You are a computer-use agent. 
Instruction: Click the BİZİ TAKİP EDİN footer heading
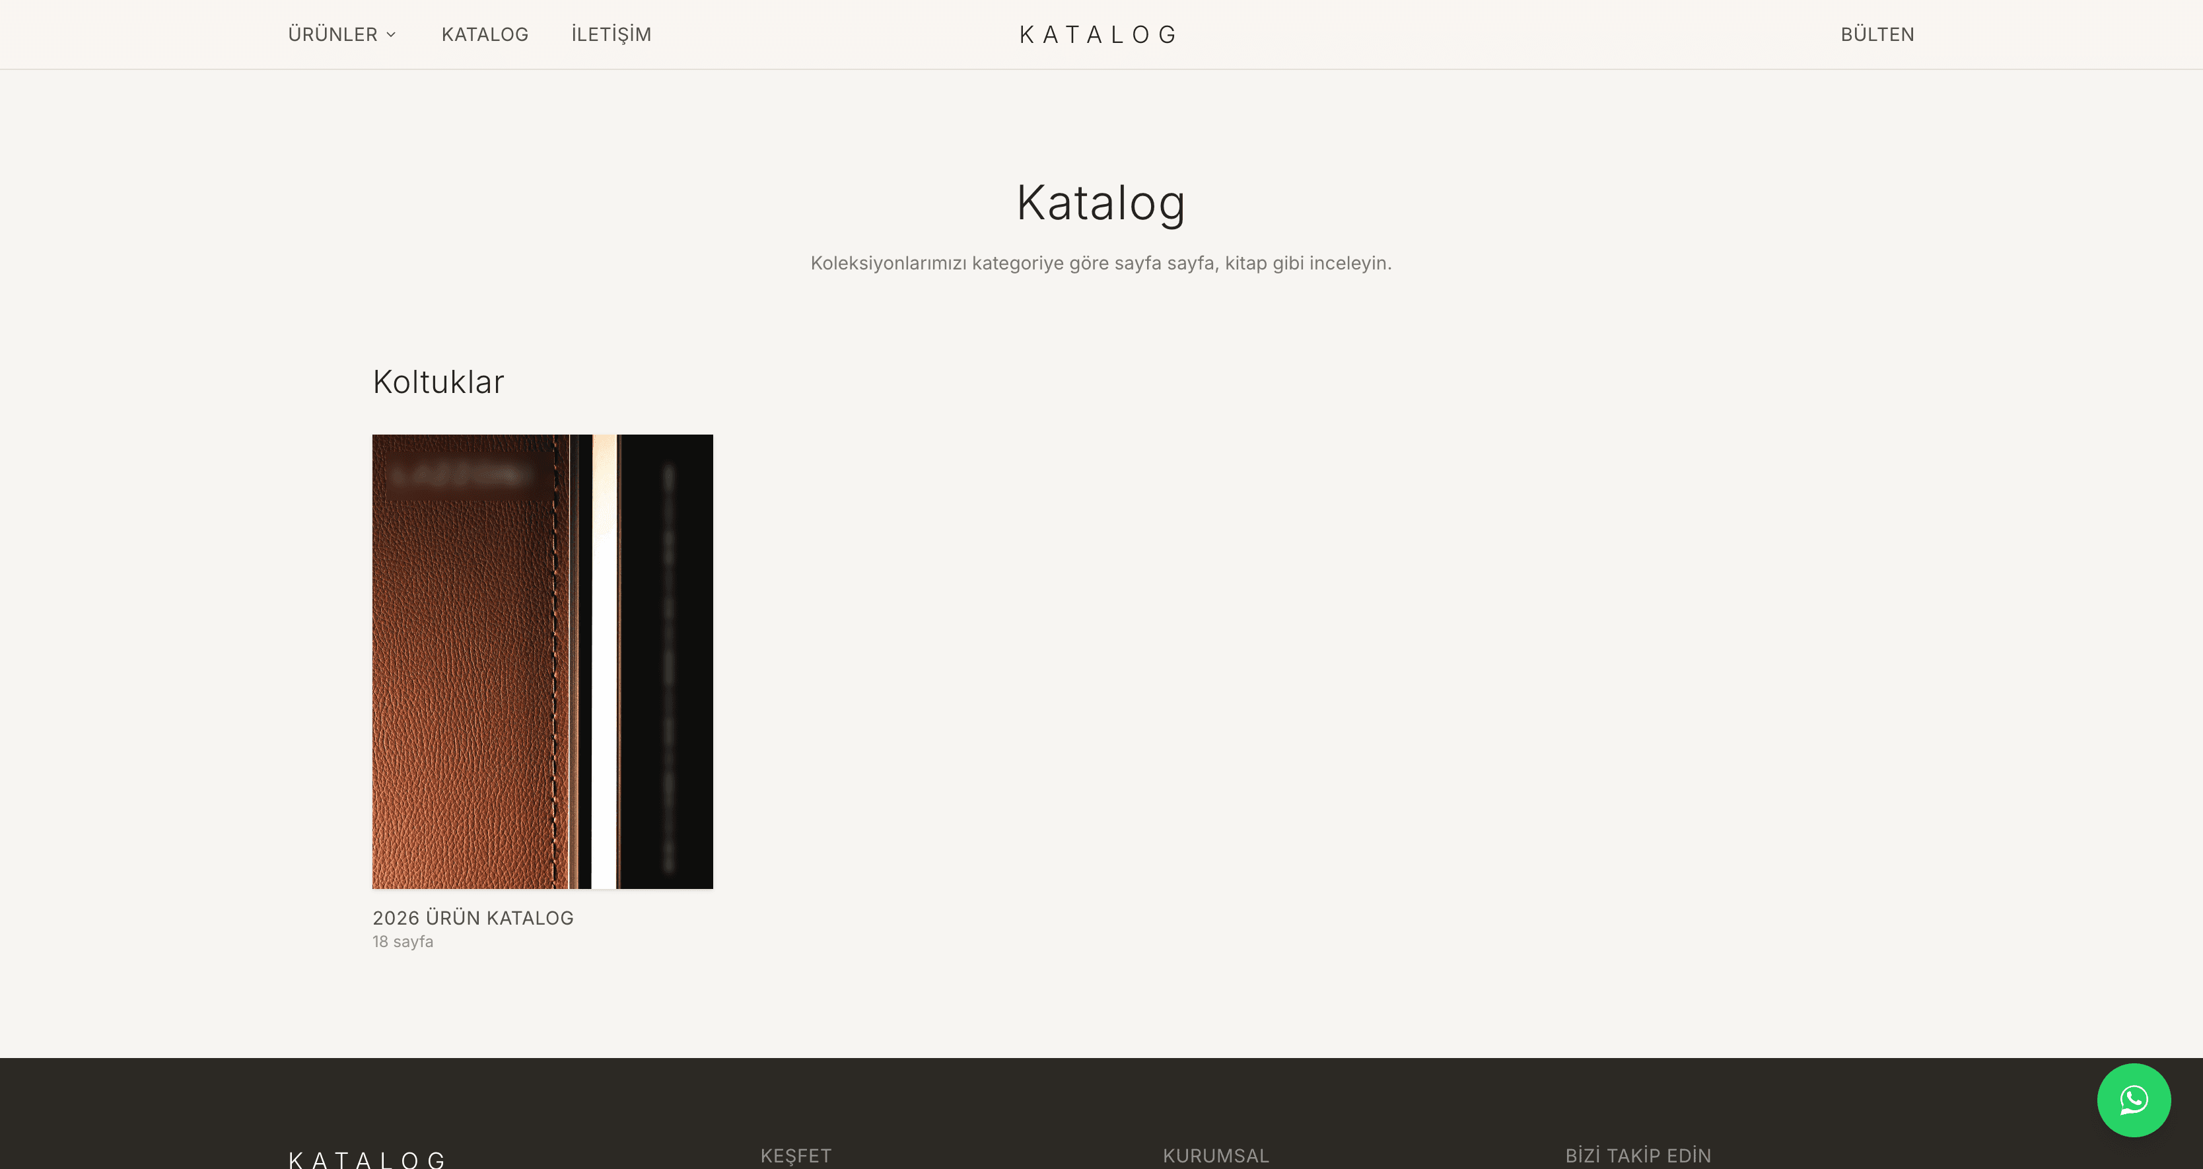pyautogui.click(x=1638, y=1155)
